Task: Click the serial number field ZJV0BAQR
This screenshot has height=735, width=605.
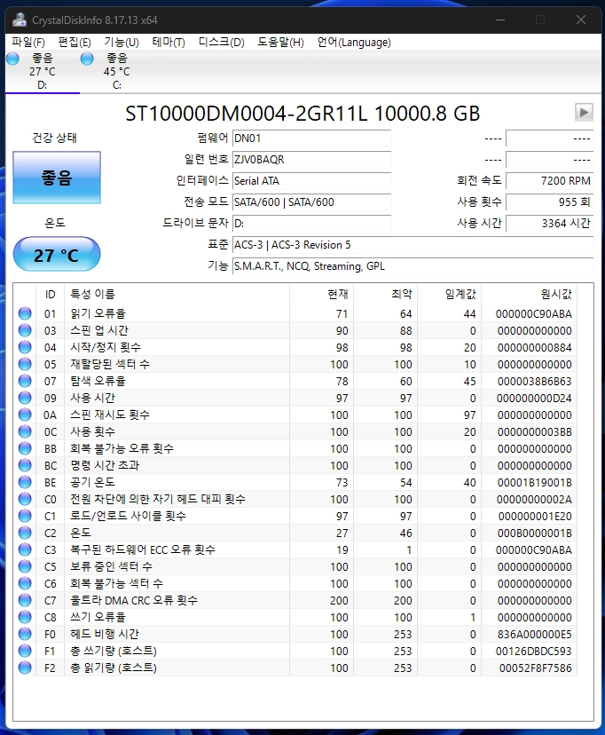Action: pyautogui.click(x=312, y=160)
